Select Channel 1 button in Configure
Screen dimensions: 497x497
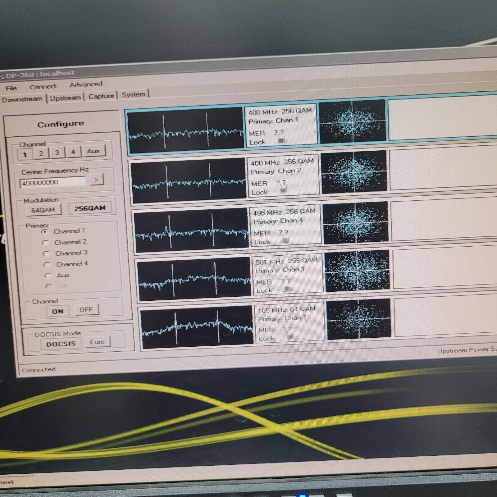[25, 154]
